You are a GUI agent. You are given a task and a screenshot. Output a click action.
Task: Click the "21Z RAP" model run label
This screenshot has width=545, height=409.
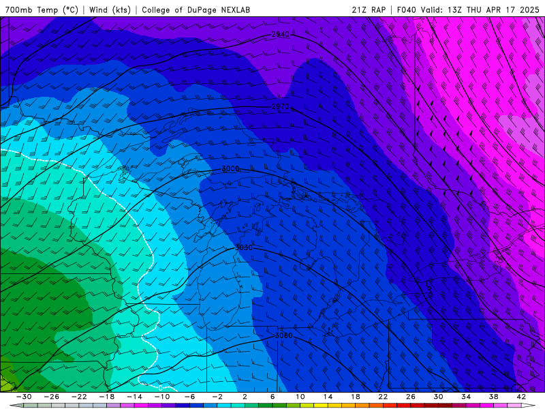click(369, 10)
